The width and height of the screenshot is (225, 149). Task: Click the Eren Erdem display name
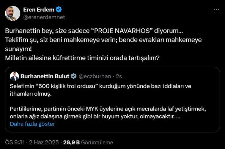point(39,9)
